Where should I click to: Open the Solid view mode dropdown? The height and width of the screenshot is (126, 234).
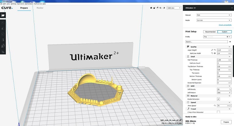[174, 8]
